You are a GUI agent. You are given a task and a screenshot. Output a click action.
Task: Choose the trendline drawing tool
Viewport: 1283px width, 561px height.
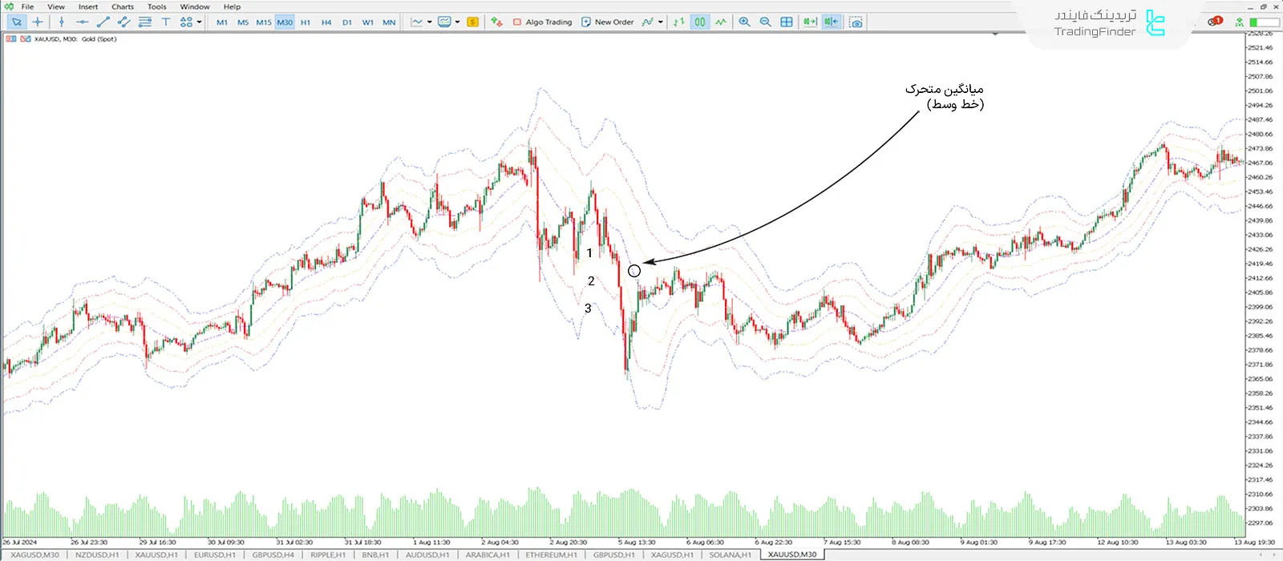point(103,22)
